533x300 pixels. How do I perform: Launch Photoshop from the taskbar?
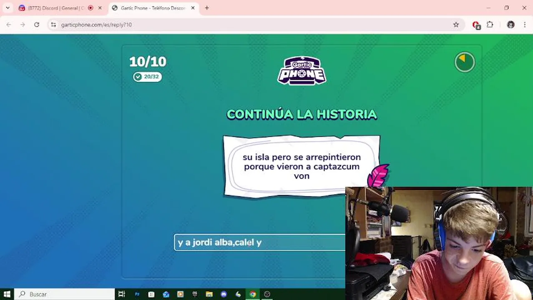137,294
